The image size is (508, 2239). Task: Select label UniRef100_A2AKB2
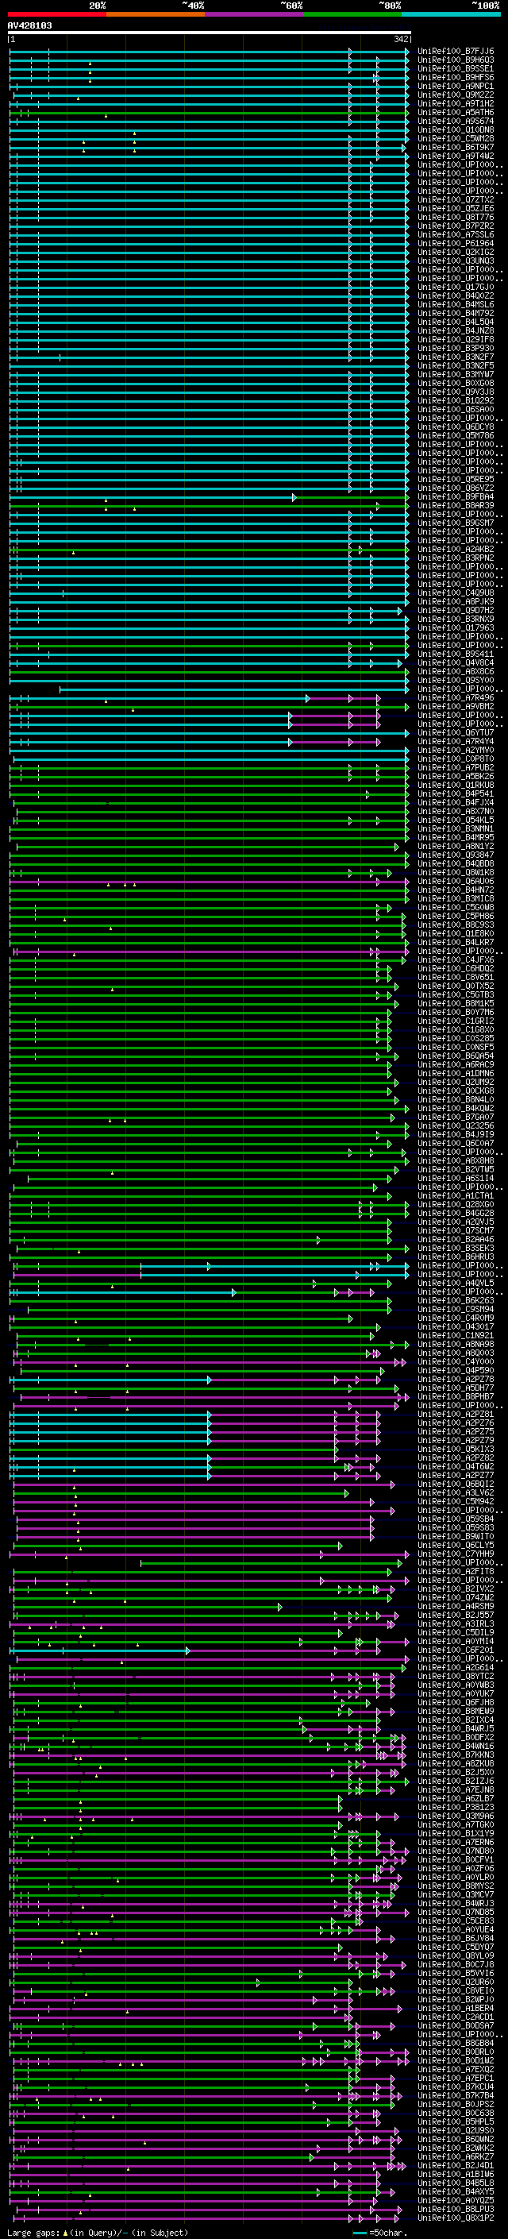pyautogui.click(x=456, y=550)
